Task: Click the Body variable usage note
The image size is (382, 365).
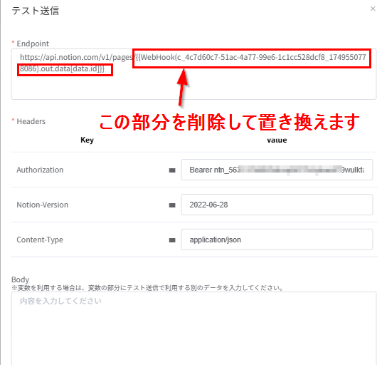Action: pyautogui.click(x=147, y=288)
